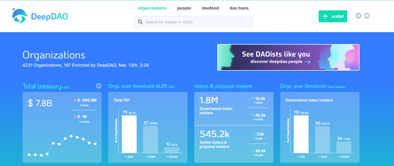Select the > 100 holders bar showing 112
394x166 pixels.
[301, 134]
